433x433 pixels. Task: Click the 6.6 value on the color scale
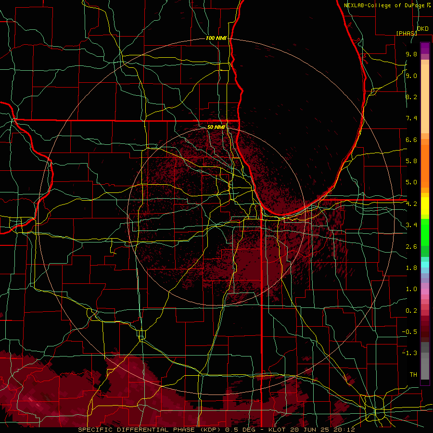click(x=411, y=140)
